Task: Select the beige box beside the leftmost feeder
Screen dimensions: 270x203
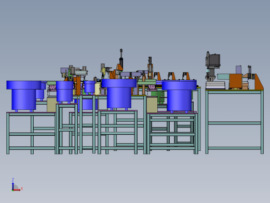Action: tap(51, 105)
